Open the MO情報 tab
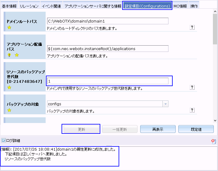Viewport: 218px width, 171px height. click(180, 6)
